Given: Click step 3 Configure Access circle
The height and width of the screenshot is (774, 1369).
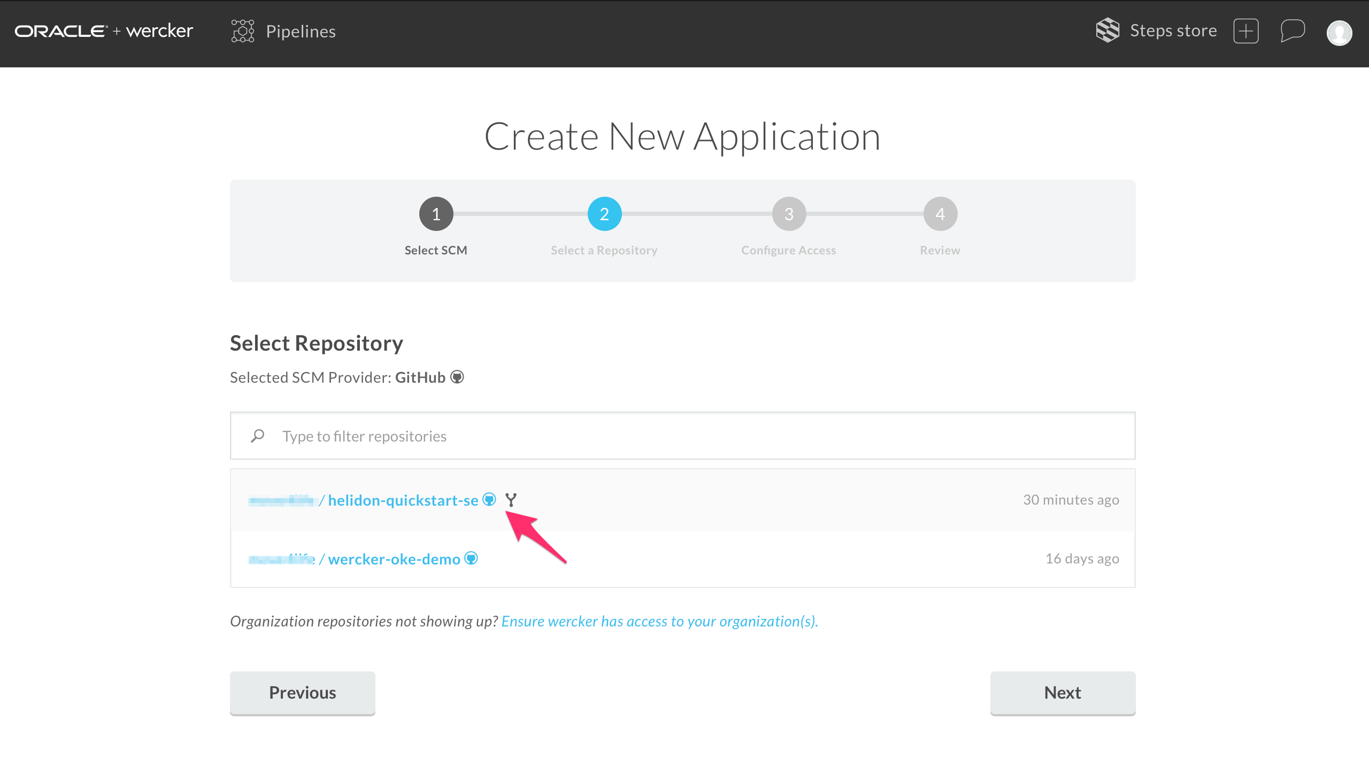Looking at the screenshot, I should (789, 214).
